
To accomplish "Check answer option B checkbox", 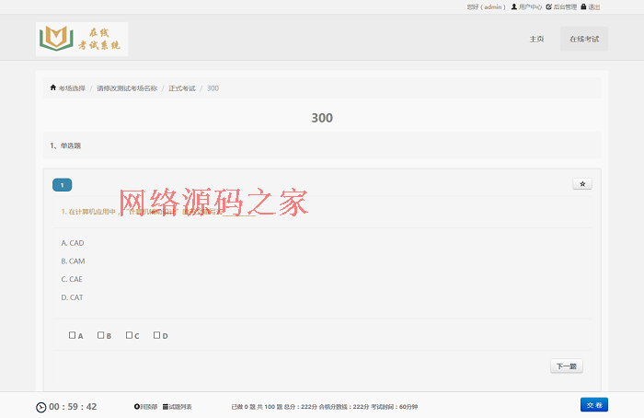I will (x=100, y=335).
